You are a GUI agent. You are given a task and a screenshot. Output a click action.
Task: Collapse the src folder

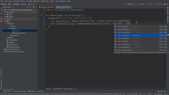point(5,21)
